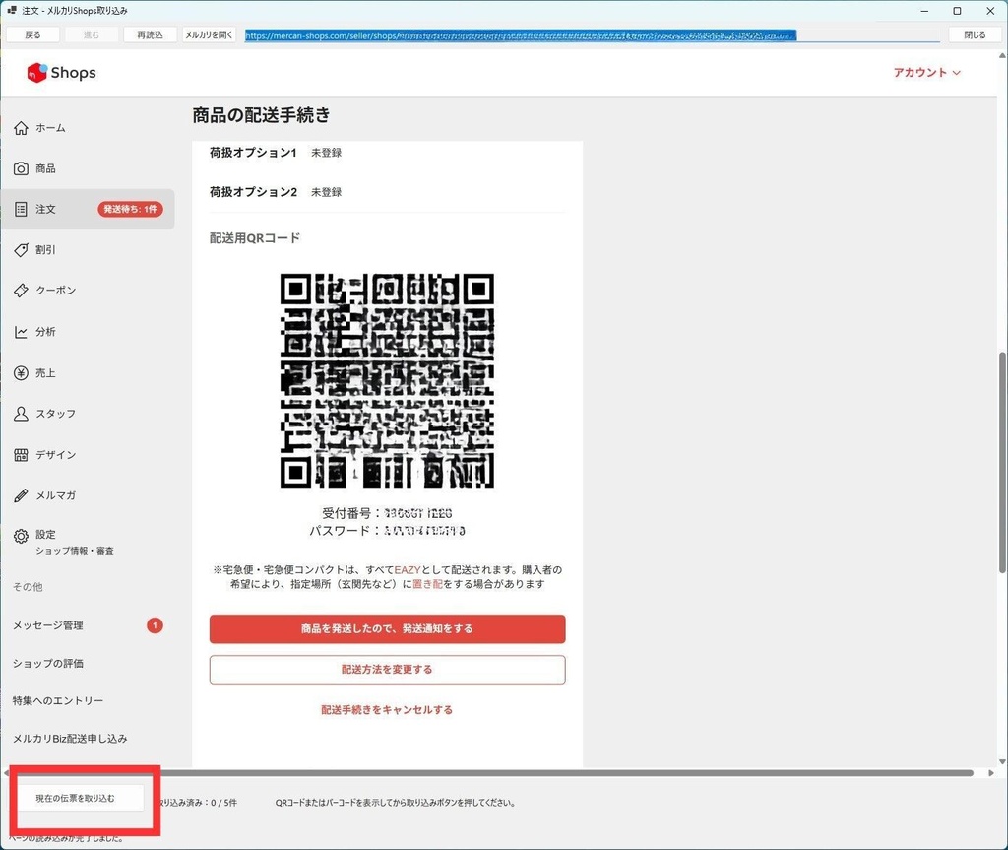Image resolution: width=1008 pixels, height=850 pixels.
Task: Click the Mercari Shops logo
Action: coord(61,73)
